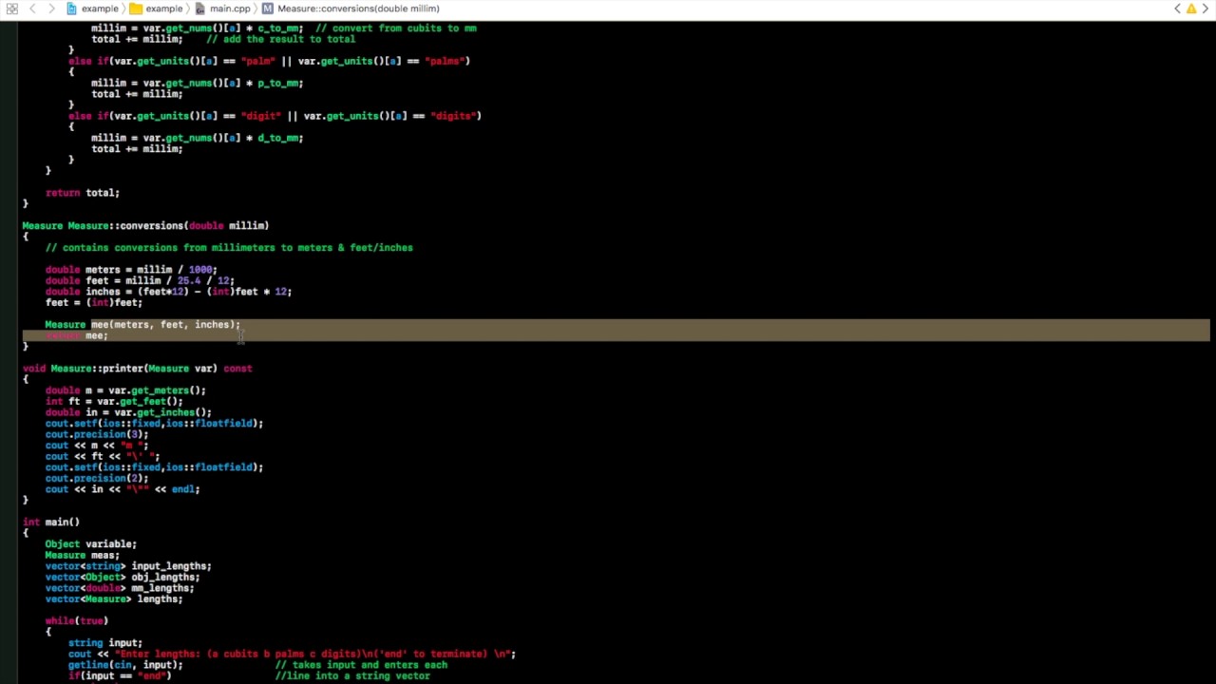1216x684 pixels.
Task: Click on 'vector<string> input_lengths;' line
Action: [x=128, y=566]
